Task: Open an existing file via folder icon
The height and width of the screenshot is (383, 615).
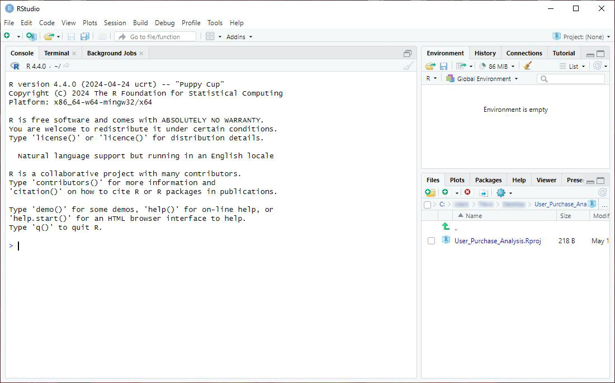Action: (x=49, y=36)
